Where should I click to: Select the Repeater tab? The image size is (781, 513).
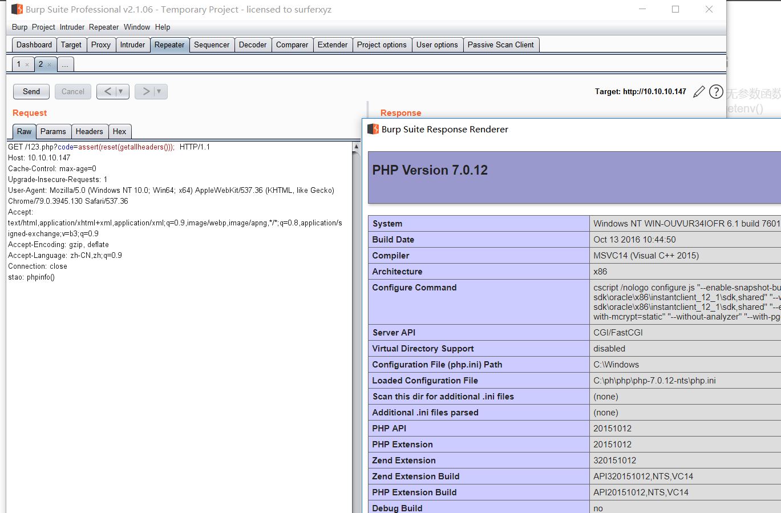coord(169,45)
